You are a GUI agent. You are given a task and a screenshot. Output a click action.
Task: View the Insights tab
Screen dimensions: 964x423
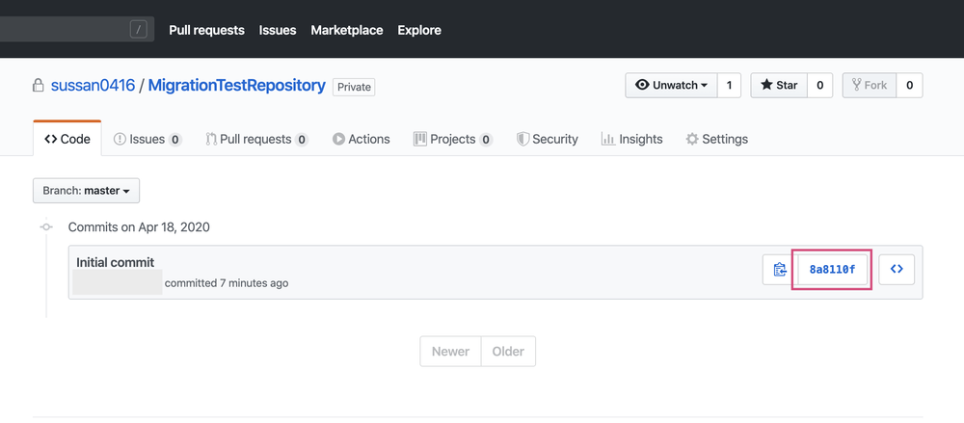[632, 139]
